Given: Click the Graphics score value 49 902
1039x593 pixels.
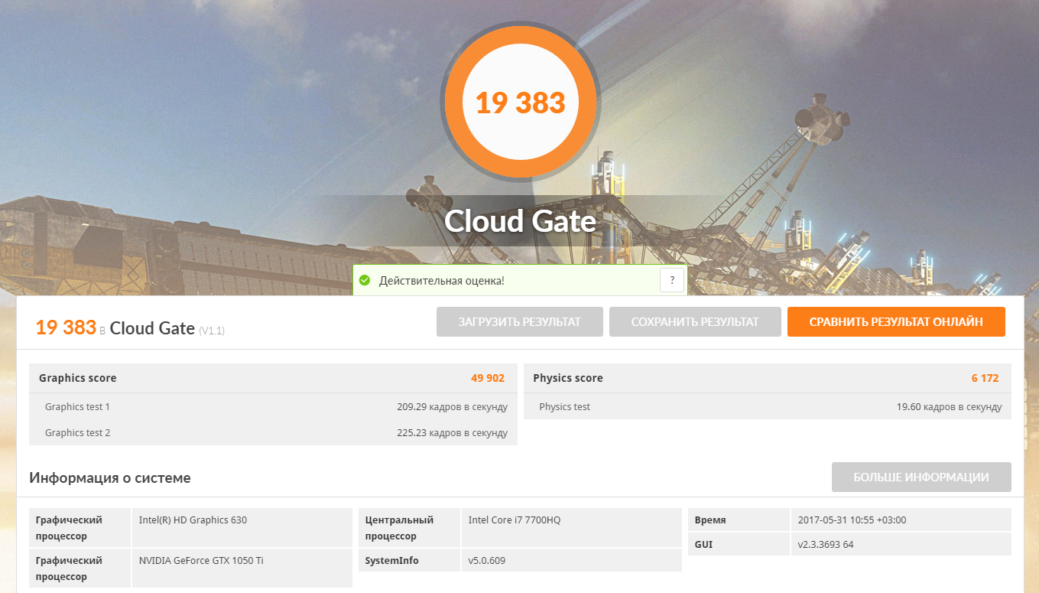Looking at the screenshot, I should [488, 378].
